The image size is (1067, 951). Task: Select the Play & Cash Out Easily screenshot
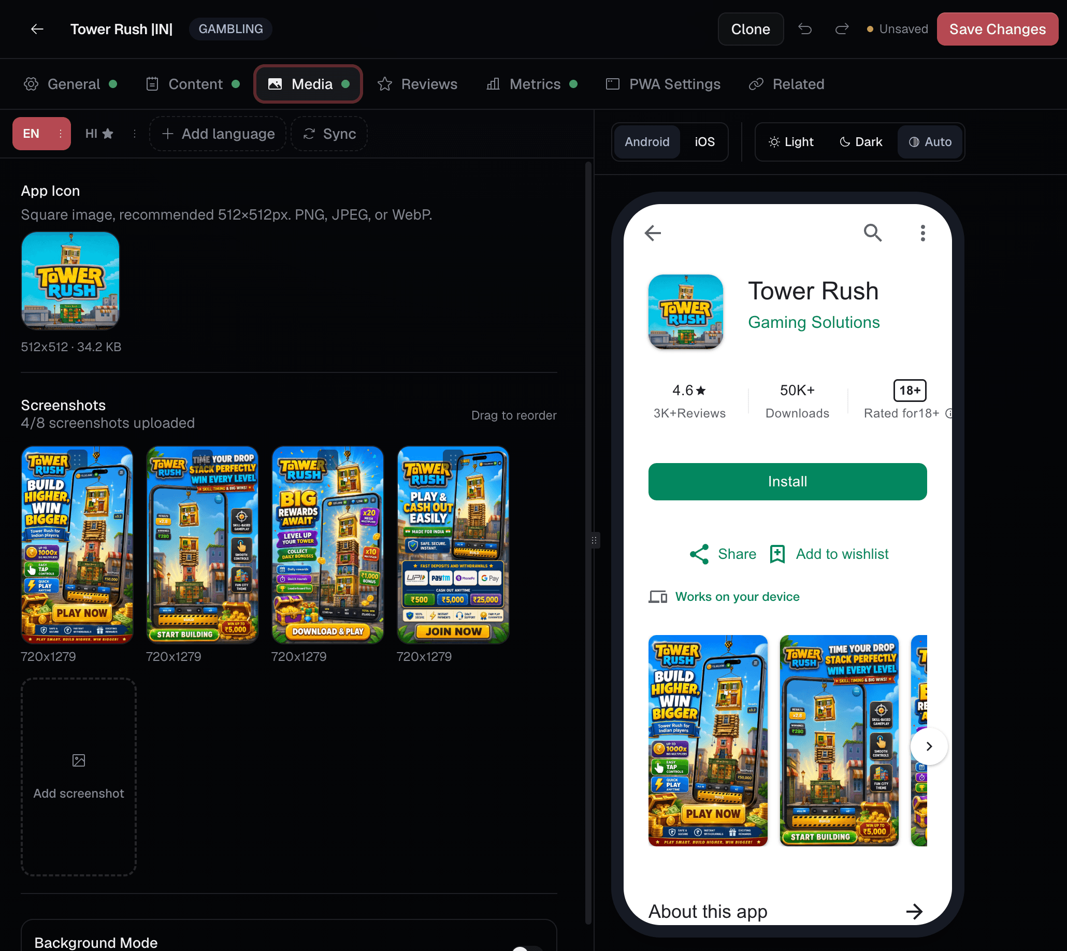click(x=453, y=544)
